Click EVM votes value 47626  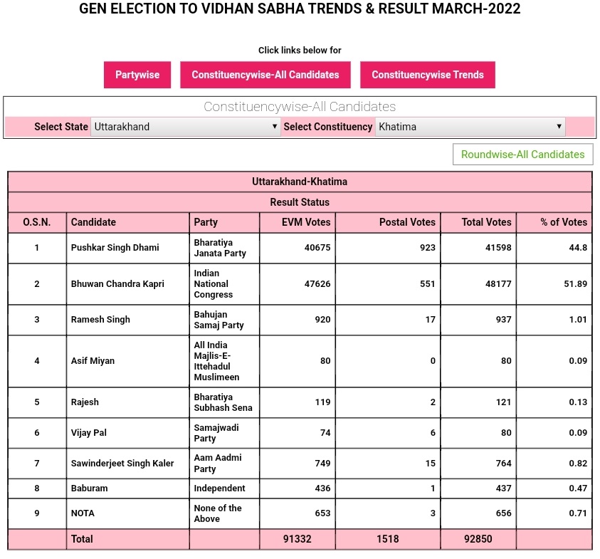pyautogui.click(x=317, y=283)
